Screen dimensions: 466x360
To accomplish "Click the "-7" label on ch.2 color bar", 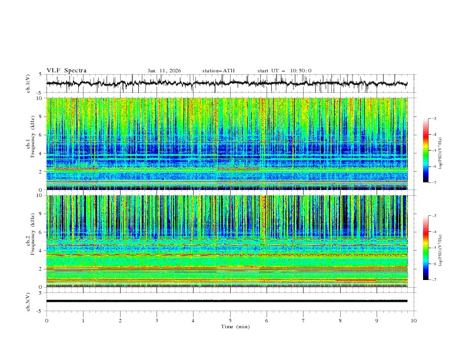I will (434, 280).
